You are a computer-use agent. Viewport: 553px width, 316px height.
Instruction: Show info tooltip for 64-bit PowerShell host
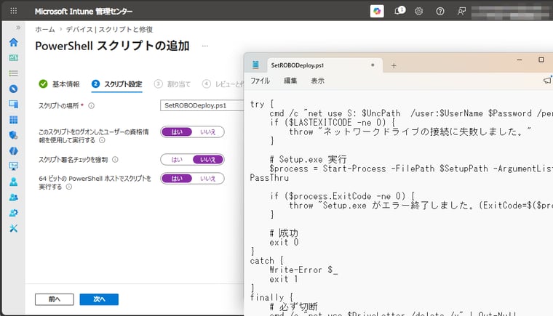[x=69, y=187]
